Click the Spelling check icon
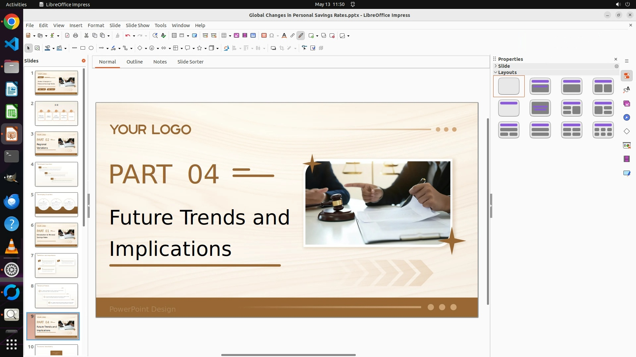 click(x=163, y=36)
